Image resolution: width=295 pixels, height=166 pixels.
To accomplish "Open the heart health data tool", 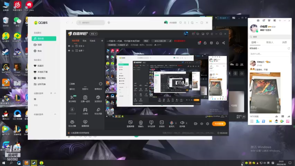I will [x=85, y=122].
